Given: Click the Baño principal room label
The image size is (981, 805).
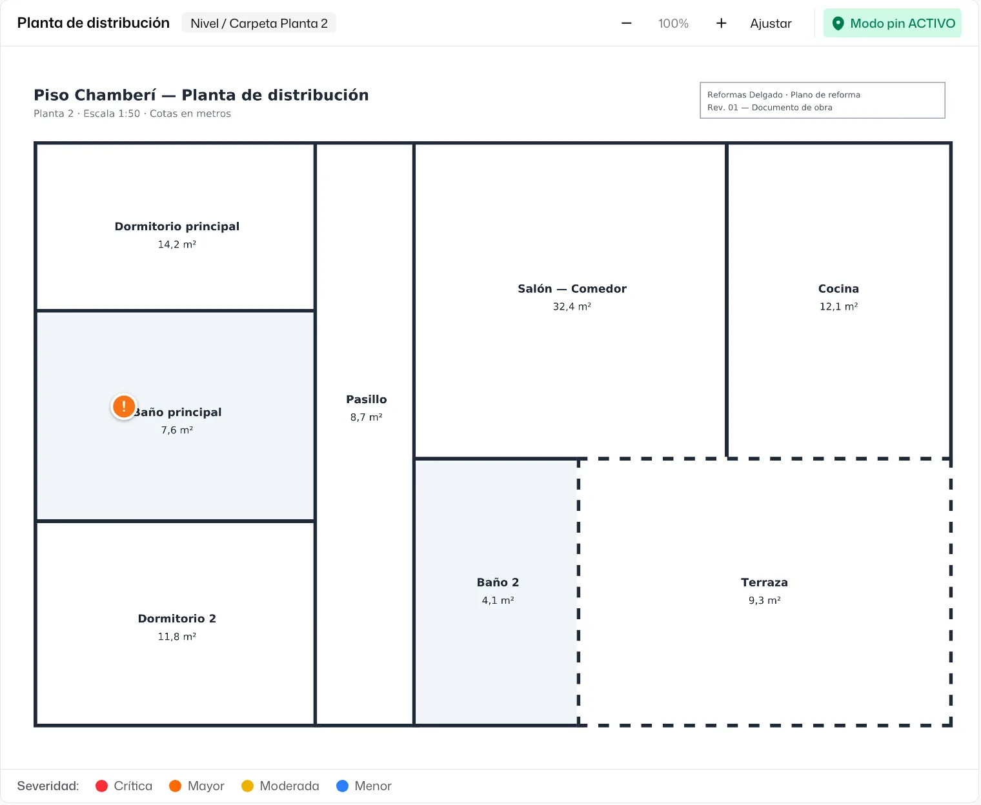Looking at the screenshot, I should pos(177,412).
